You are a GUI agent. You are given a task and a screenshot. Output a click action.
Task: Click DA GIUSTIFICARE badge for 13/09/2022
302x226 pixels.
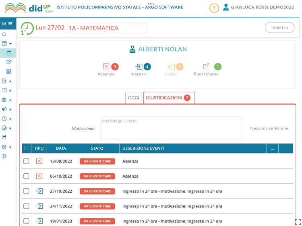97,161
